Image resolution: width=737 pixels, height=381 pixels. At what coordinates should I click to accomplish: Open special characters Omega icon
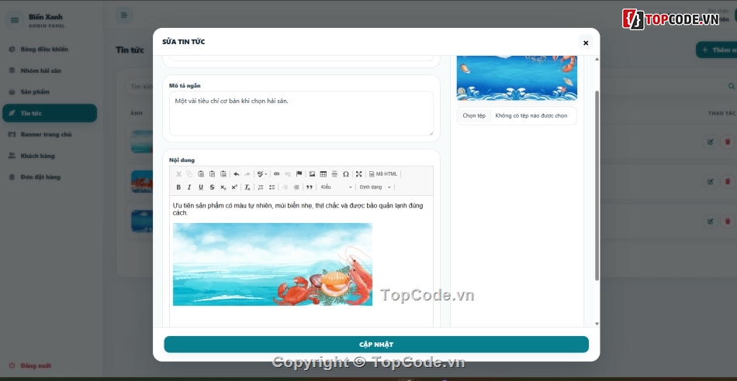tap(346, 174)
